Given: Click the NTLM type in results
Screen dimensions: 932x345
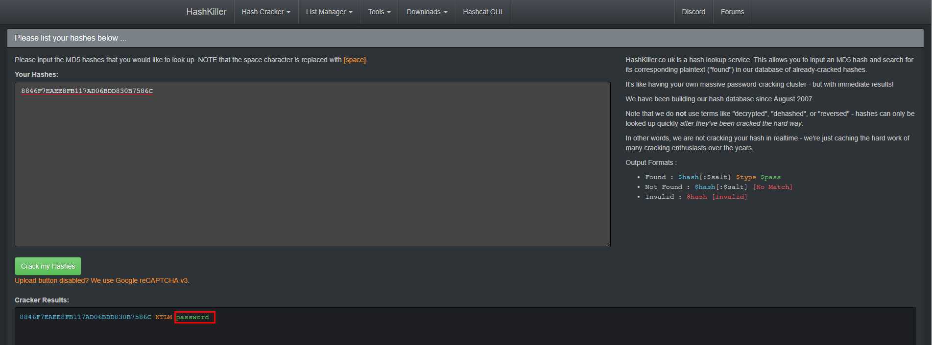Looking at the screenshot, I should click(x=164, y=317).
